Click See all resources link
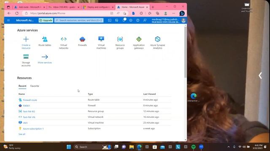The height and width of the screenshot is (151, 270). tap(22, 134)
